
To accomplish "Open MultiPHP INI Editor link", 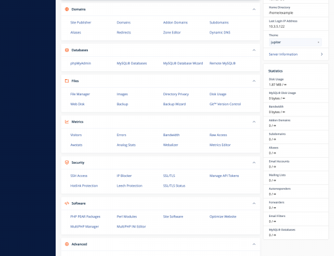I will [x=131, y=226].
